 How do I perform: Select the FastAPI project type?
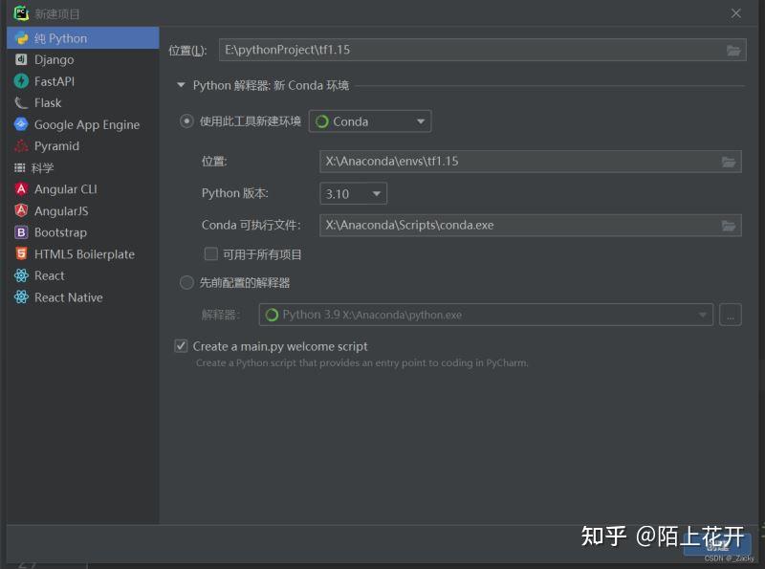coord(57,81)
